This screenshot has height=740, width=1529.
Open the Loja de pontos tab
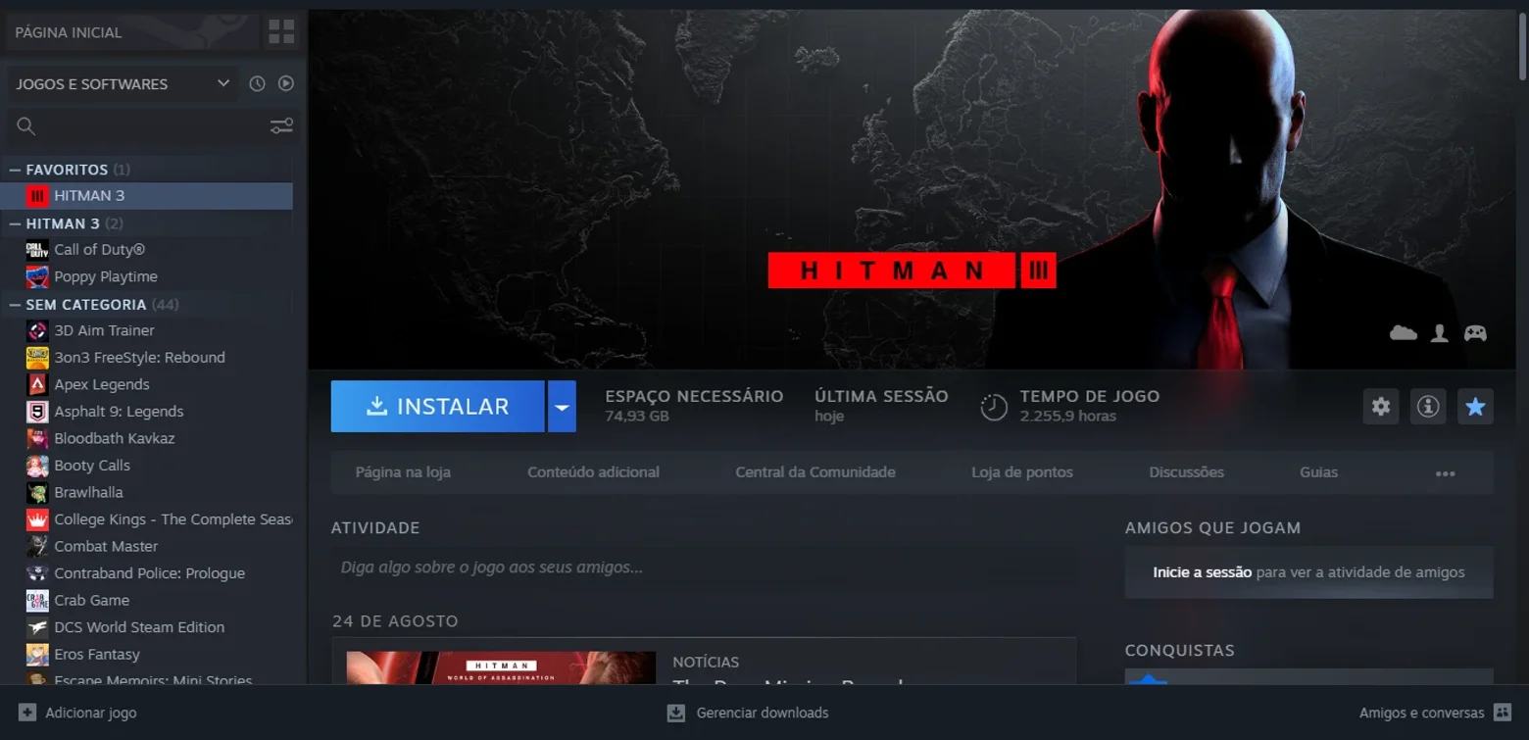[1022, 472]
